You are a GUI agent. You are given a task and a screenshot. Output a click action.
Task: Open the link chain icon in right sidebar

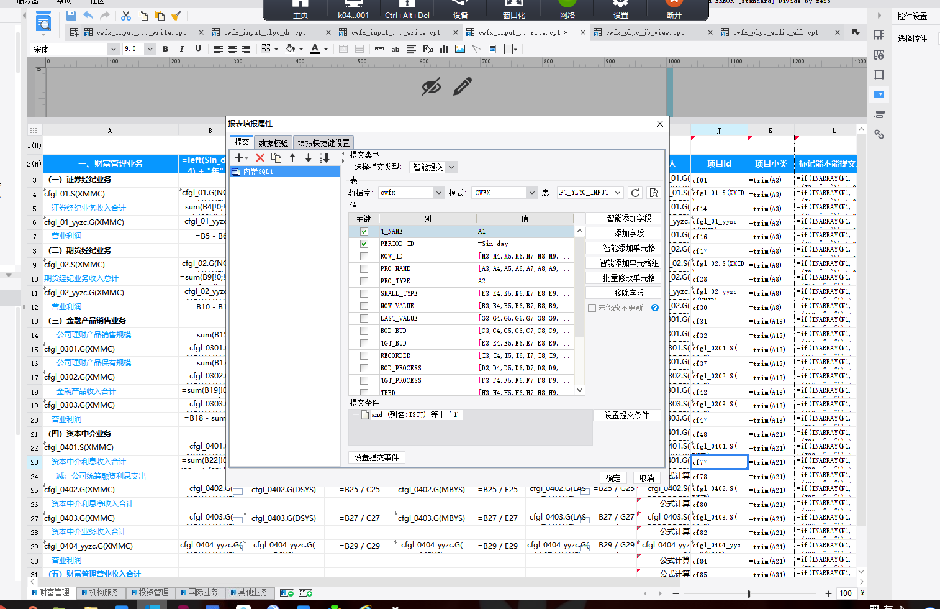(x=879, y=134)
